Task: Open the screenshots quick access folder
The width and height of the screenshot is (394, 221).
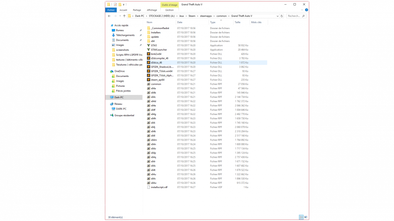Action: pyautogui.click(x=123, y=50)
